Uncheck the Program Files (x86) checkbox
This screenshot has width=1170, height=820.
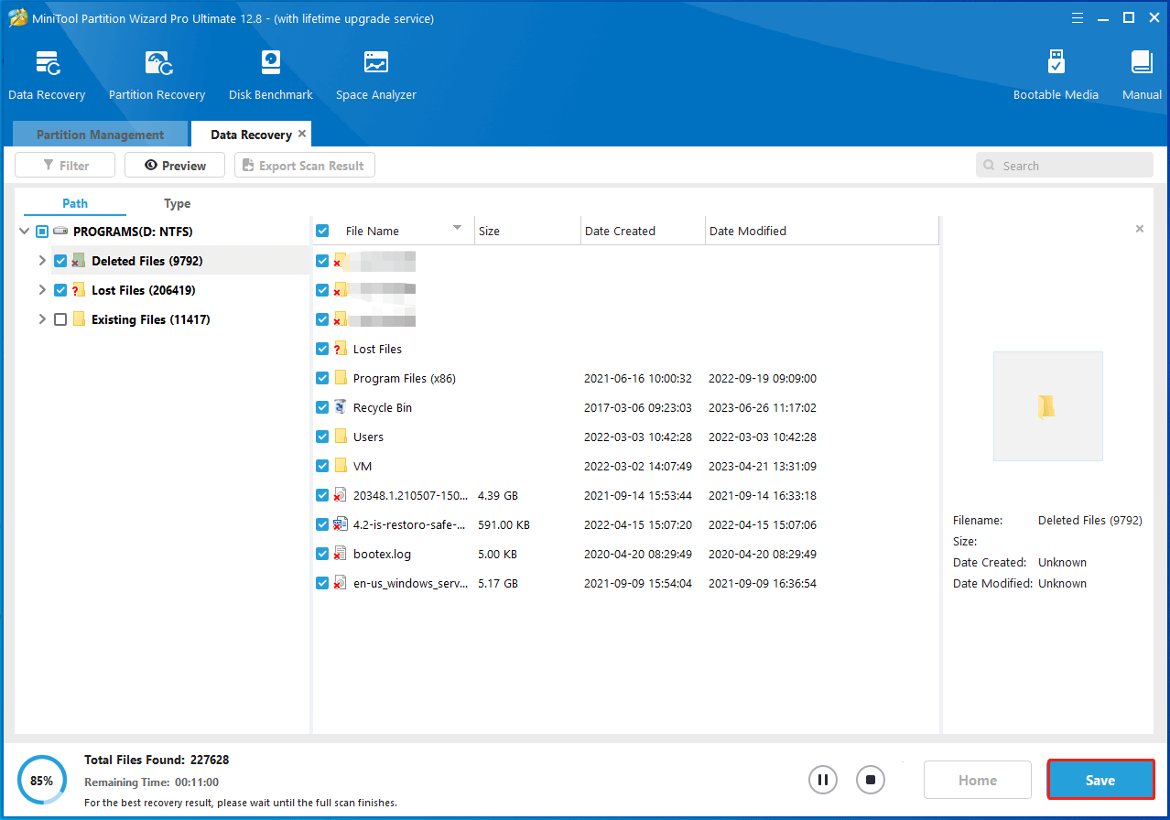322,378
